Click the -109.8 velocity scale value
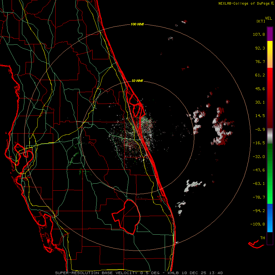This screenshot has height=275, width=275. tap(258, 224)
